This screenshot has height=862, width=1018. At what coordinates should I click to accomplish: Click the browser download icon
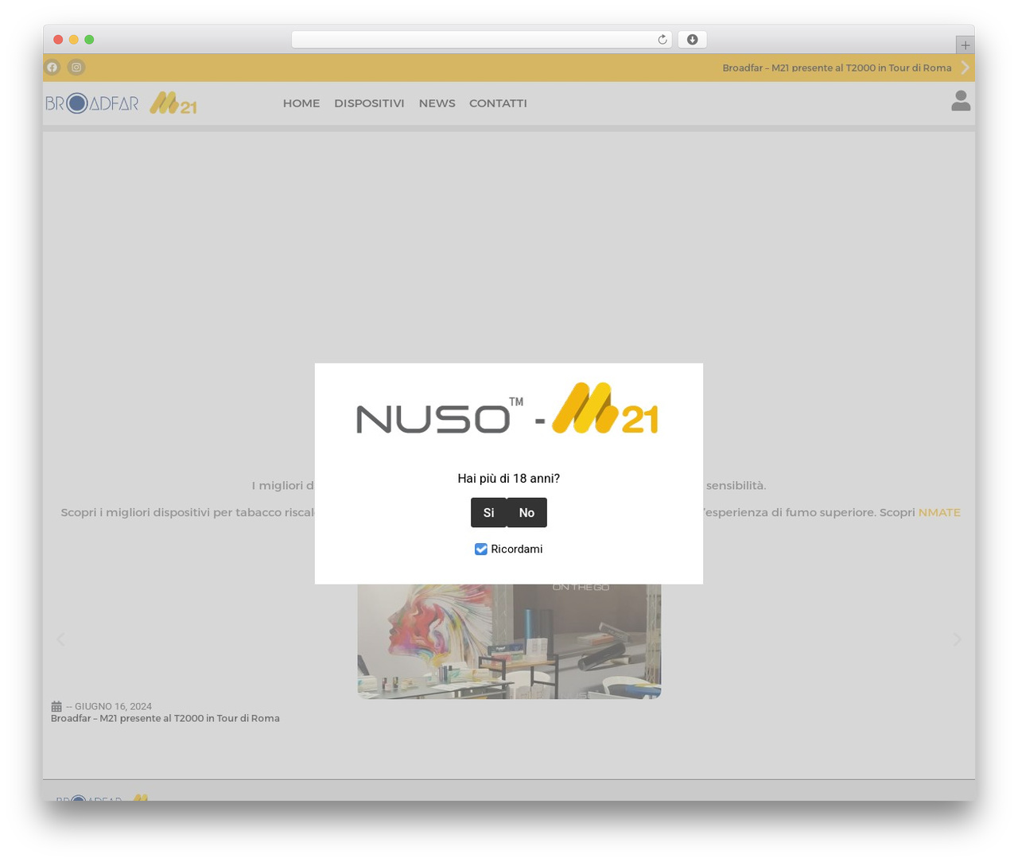693,40
